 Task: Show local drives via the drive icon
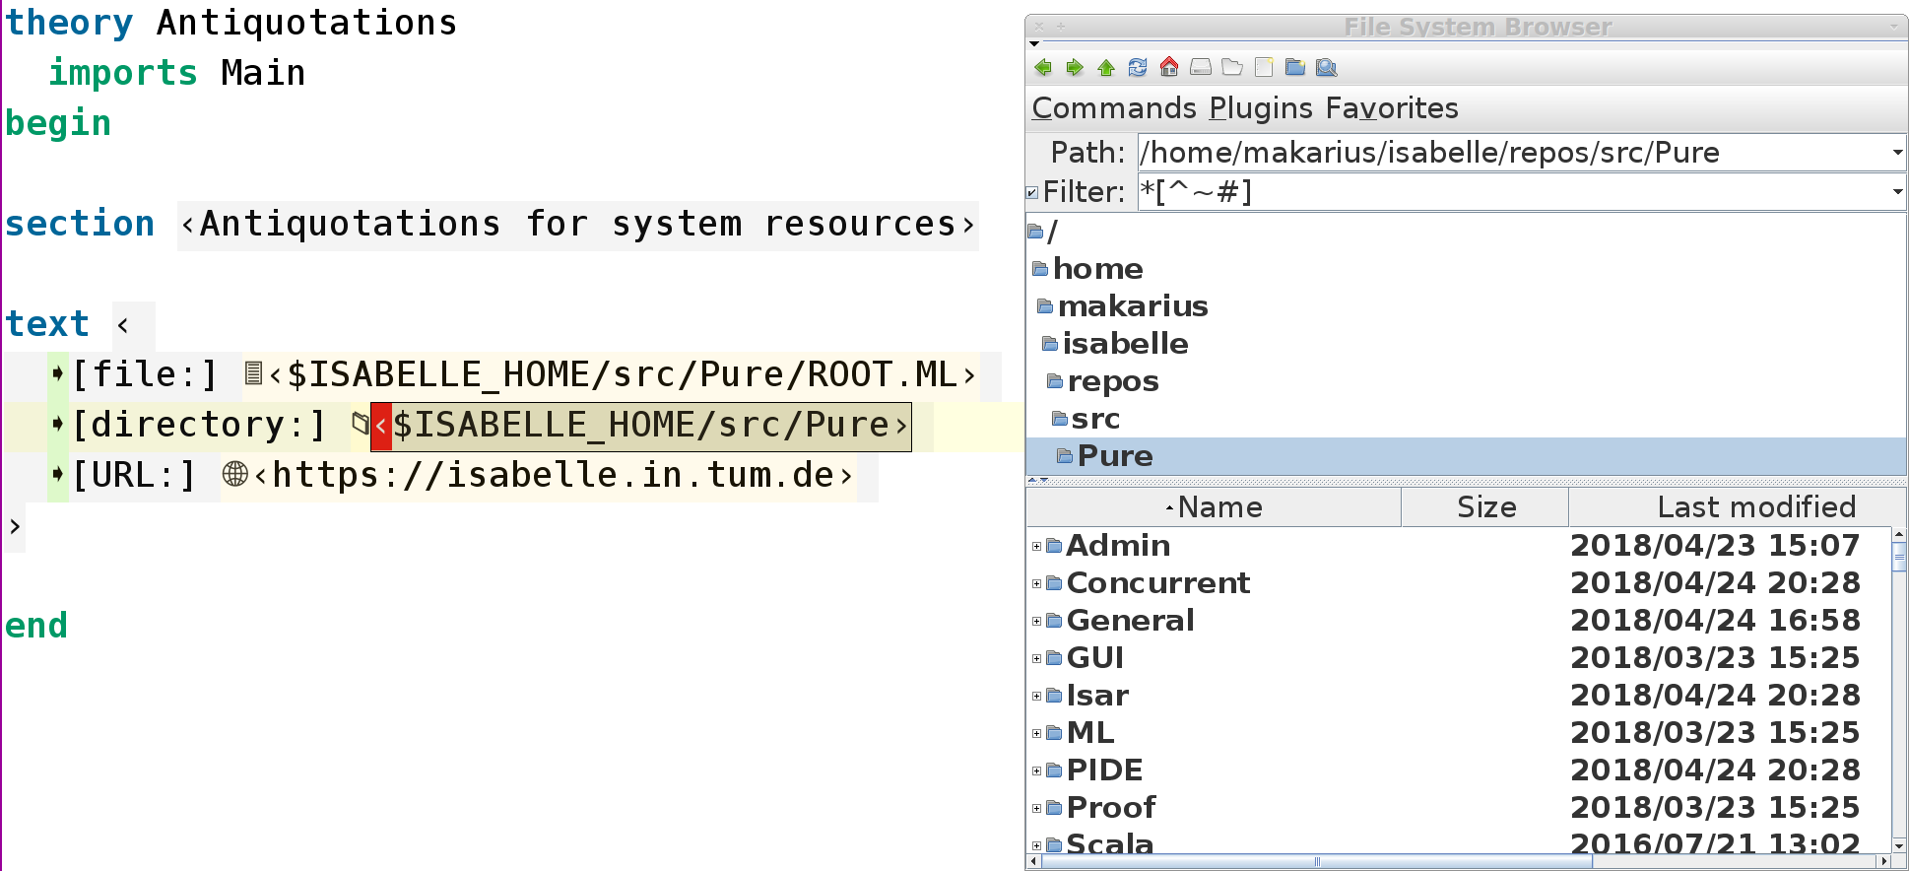(x=1201, y=67)
